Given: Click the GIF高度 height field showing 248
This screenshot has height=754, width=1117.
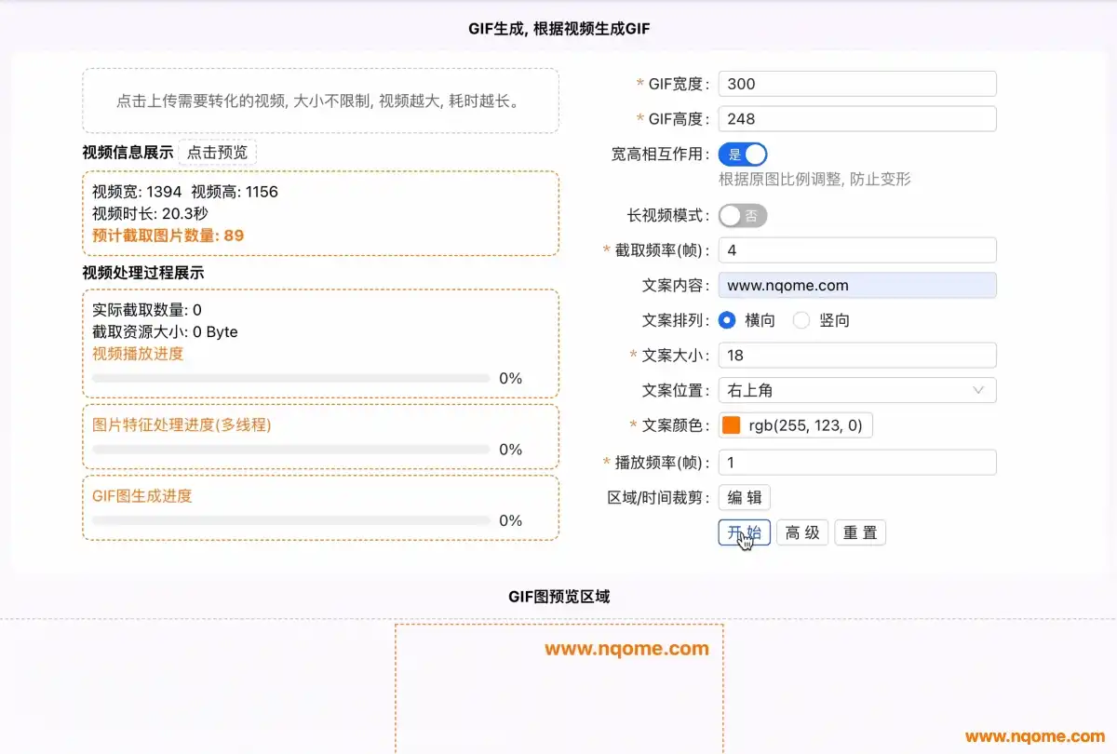Looking at the screenshot, I should pyautogui.click(x=856, y=118).
